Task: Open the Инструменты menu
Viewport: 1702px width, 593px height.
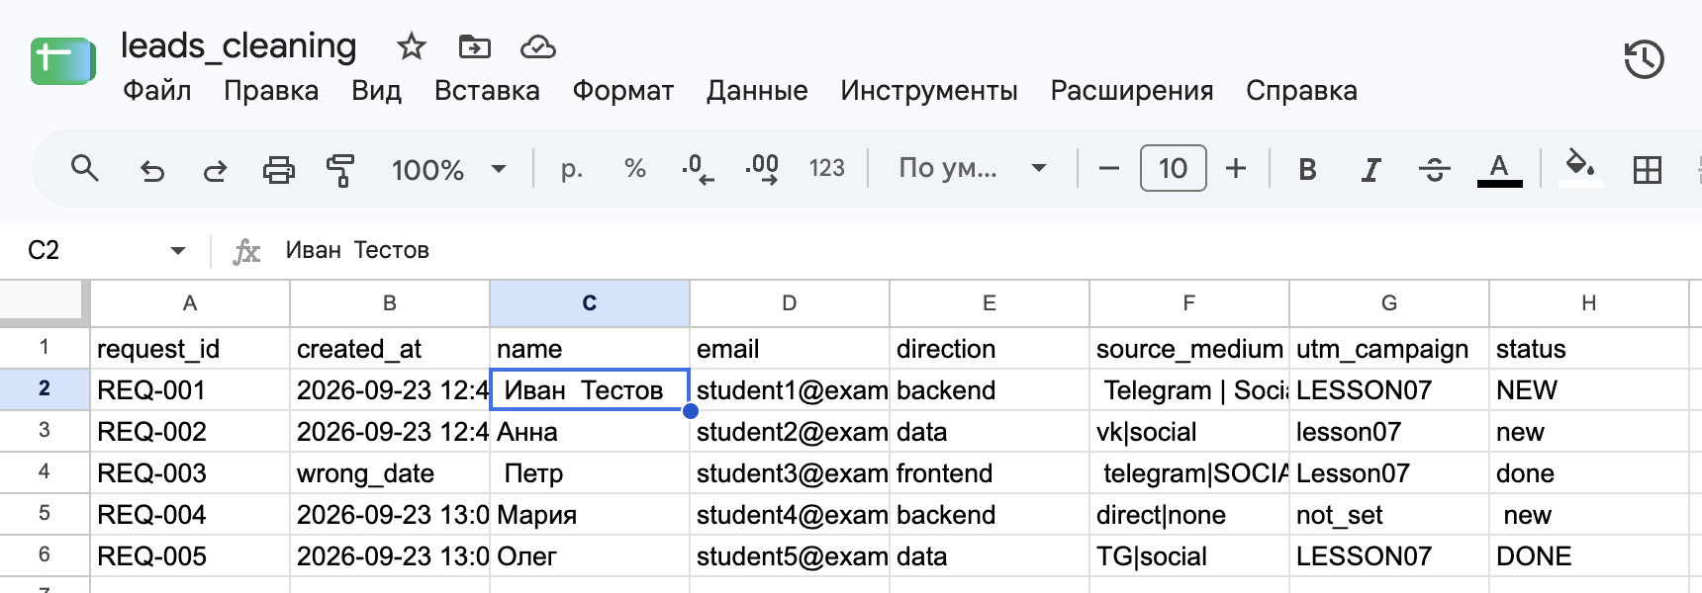Action: [x=929, y=91]
